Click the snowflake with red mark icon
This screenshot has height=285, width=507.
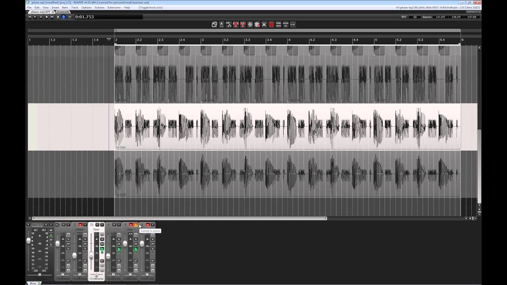click(257, 25)
